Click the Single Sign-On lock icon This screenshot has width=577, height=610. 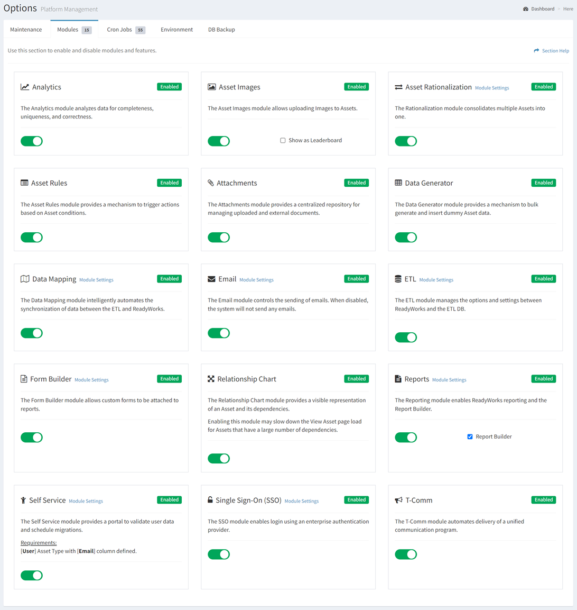210,500
